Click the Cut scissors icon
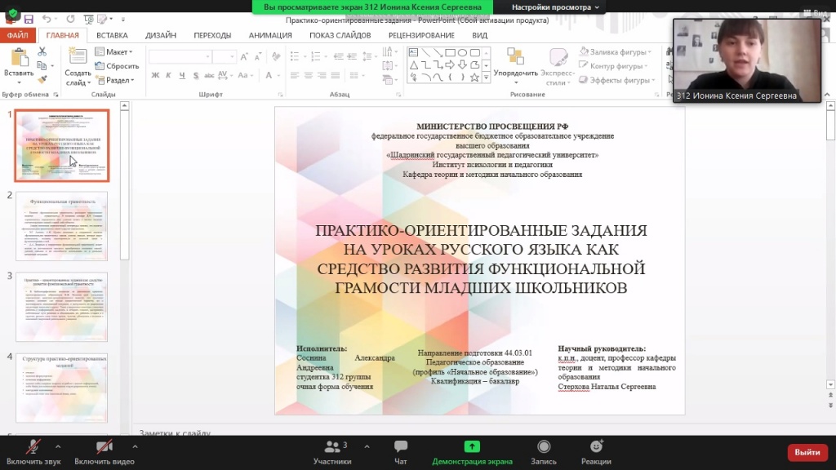The image size is (836, 470). 42,52
